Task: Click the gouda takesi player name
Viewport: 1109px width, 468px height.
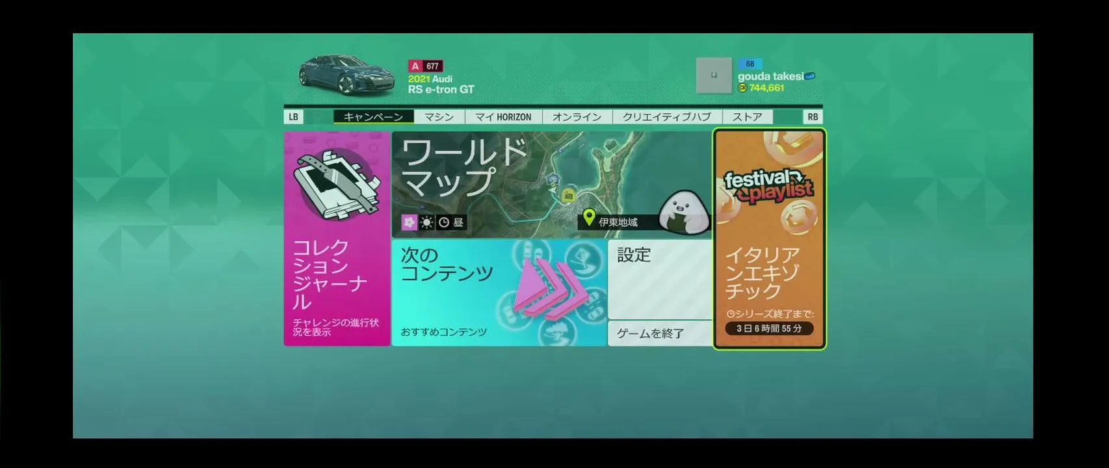Action: pos(770,76)
